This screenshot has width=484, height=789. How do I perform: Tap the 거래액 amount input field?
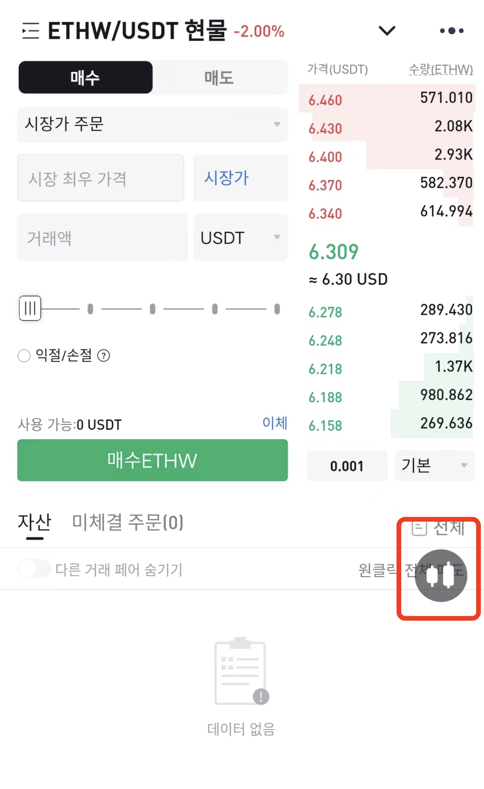(x=103, y=238)
